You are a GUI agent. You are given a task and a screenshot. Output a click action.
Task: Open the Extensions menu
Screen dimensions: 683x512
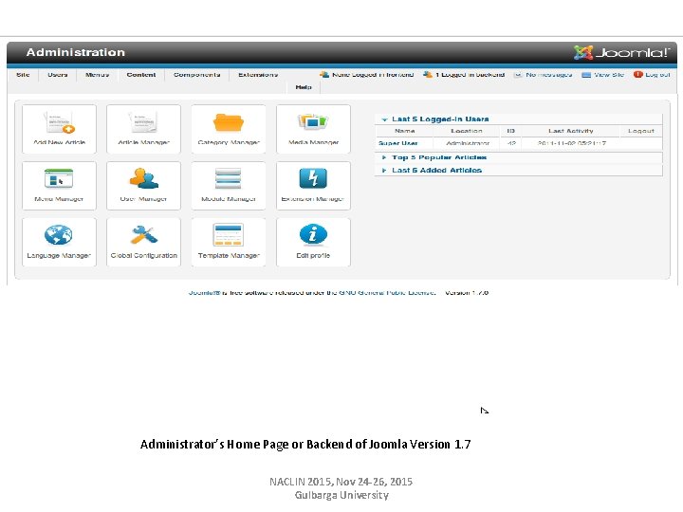pyautogui.click(x=258, y=75)
